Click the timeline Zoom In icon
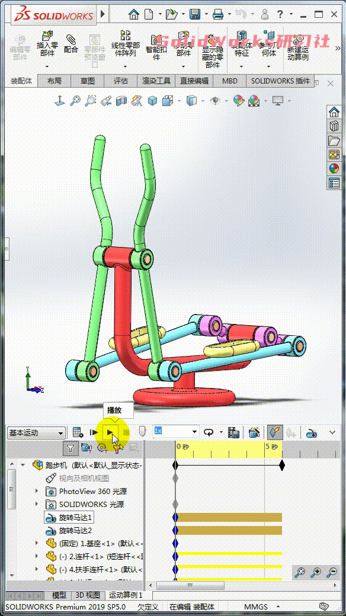 [x=316, y=572]
